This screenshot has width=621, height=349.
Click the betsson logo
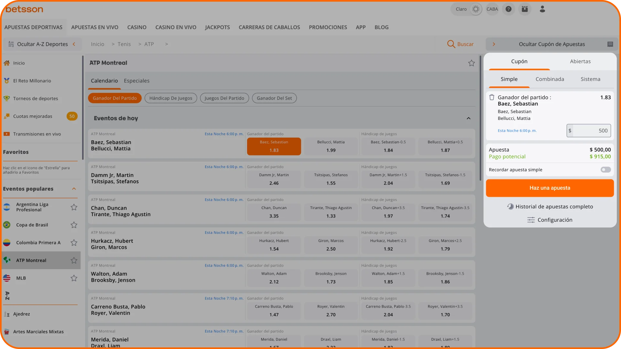[x=24, y=9]
